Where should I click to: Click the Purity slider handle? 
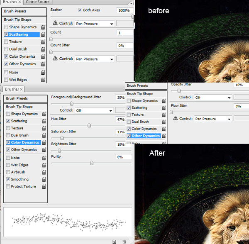(92, 163)
